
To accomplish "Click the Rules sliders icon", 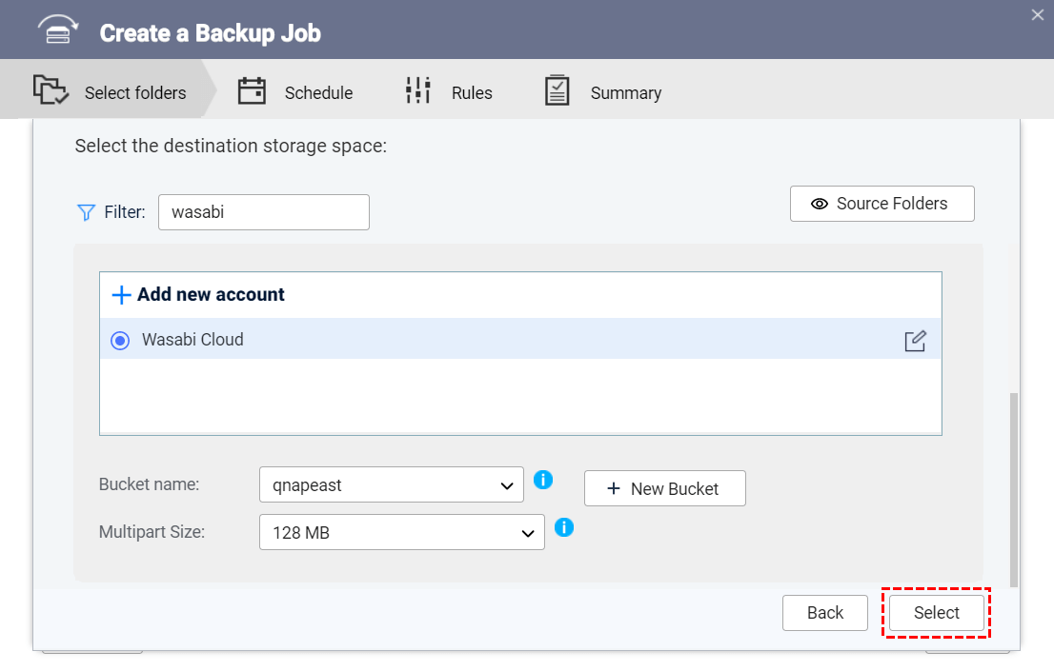I will click(417, 90).
